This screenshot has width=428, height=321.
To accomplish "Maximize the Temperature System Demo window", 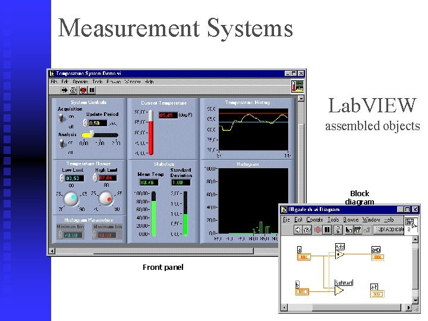I will pyautogui.click(x=294, y=74).
